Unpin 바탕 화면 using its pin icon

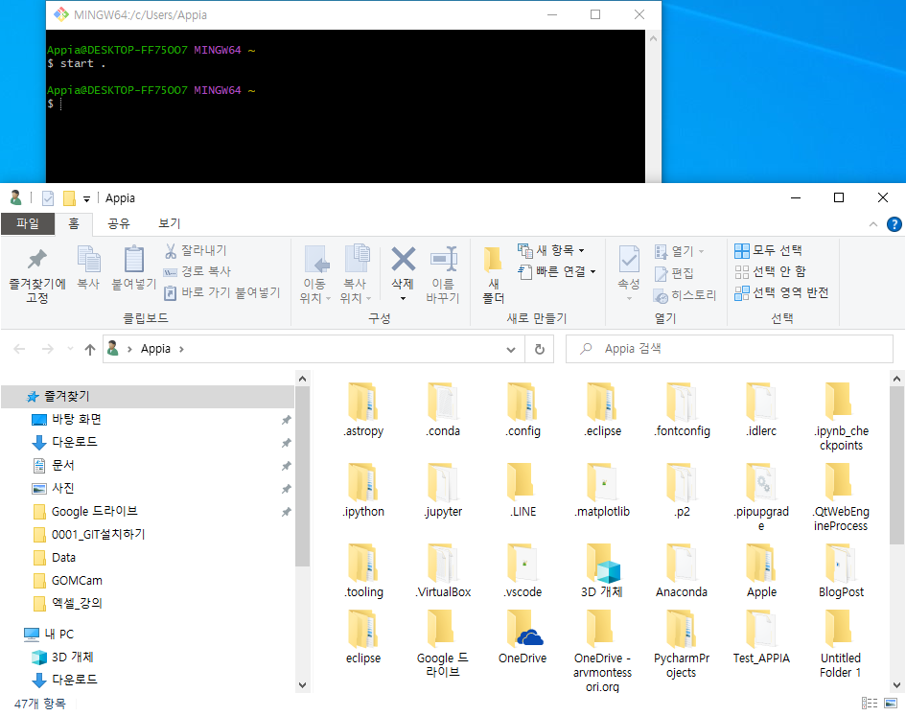point(286,420)
